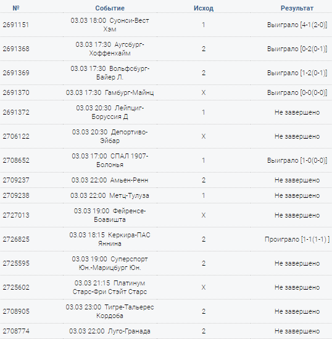Click the Платинум Старс-Фри Стэйт Старс event

point(110,287)
